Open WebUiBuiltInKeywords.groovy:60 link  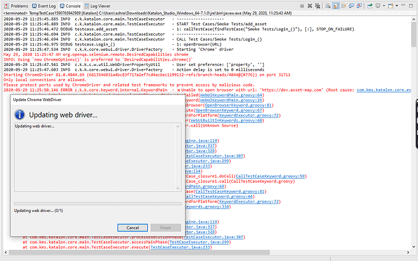(227, 121)
